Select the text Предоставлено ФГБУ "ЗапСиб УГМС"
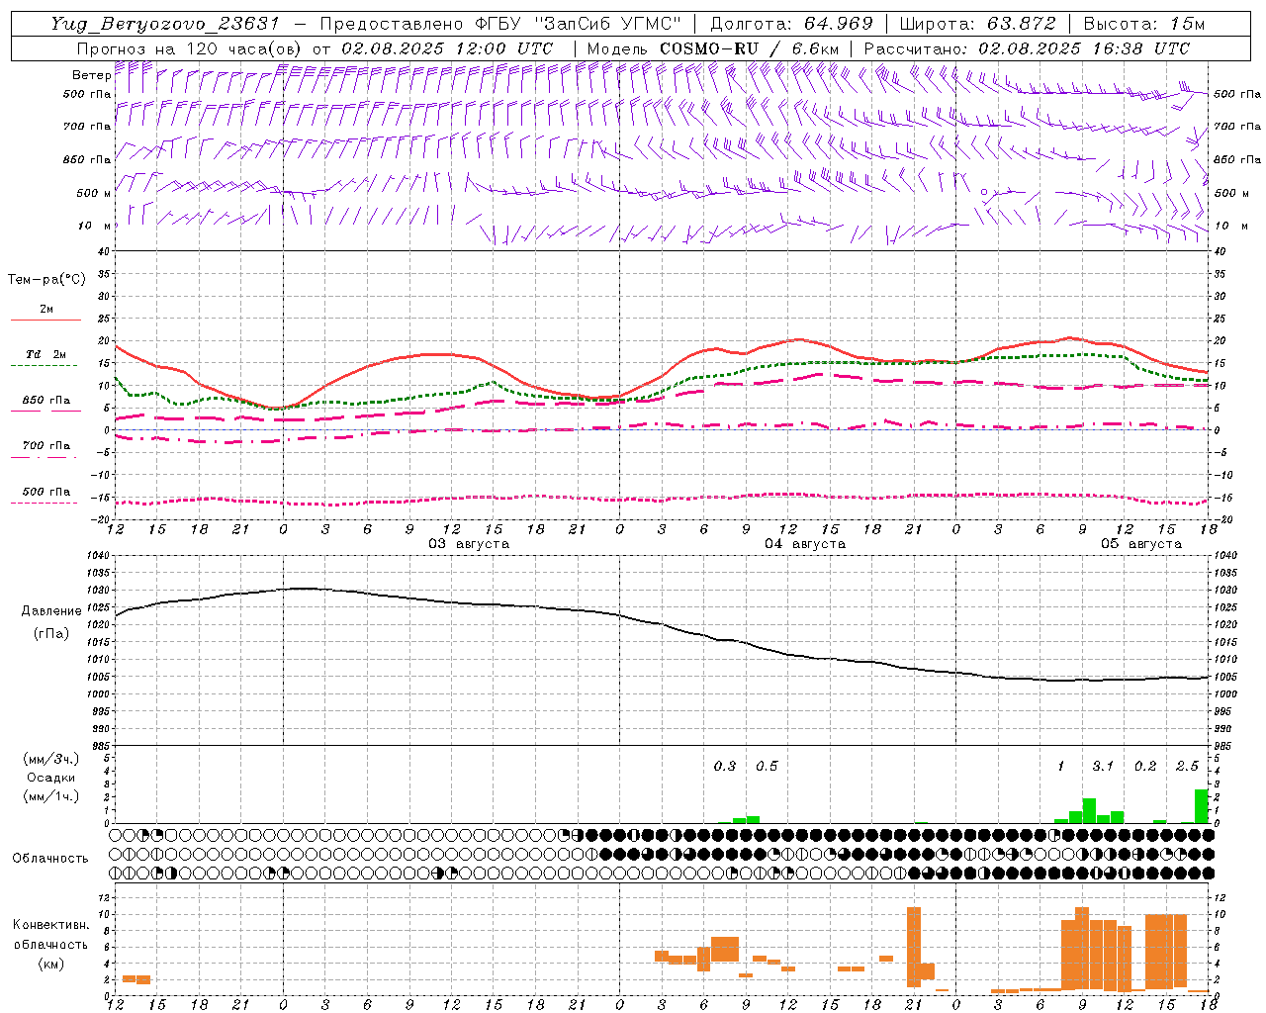The height and width of the screenshot is (1013, 1266). click(501, 24)
